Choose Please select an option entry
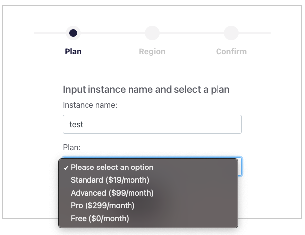The height and width of the screenshot is (235, 305). [x=148, y=168]
